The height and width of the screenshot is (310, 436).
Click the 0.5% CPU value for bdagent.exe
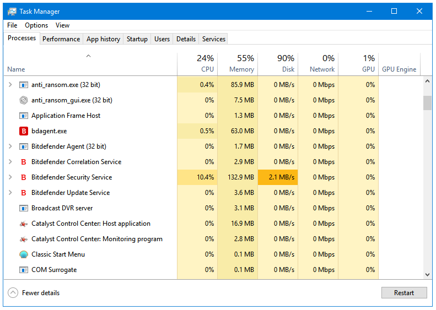tap(207, 131)
